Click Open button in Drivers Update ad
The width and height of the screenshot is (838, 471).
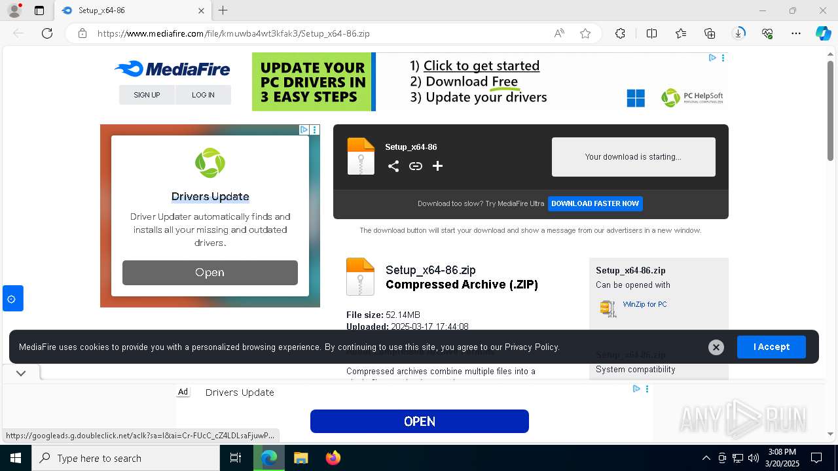[210, 273]
